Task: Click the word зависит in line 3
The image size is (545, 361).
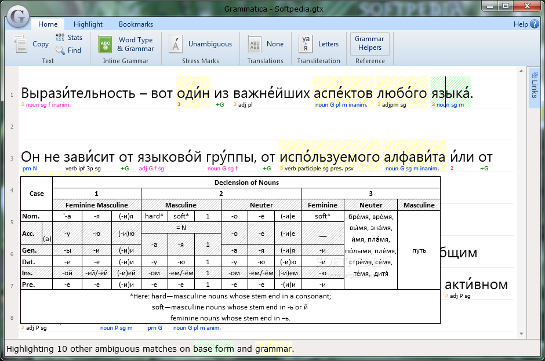Action: click(x=89, y=157)
